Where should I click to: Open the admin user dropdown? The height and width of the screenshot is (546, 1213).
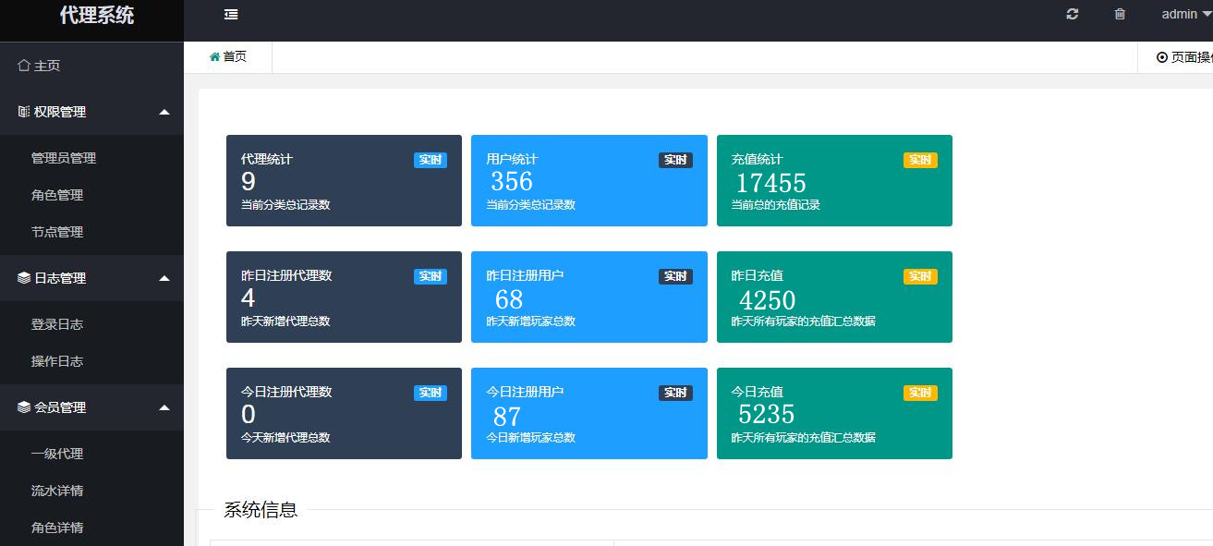click(x=1186, y=14)
